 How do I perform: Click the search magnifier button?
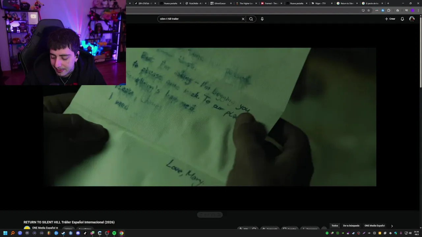251,19
